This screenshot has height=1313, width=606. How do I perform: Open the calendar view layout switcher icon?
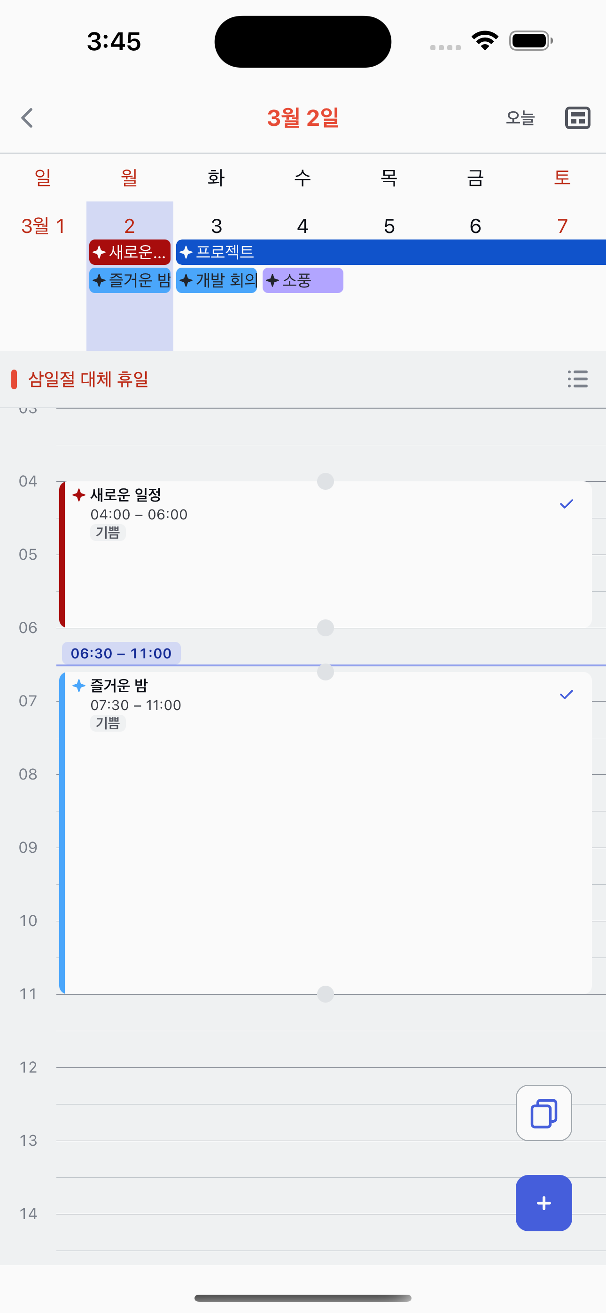pos(577,118)
